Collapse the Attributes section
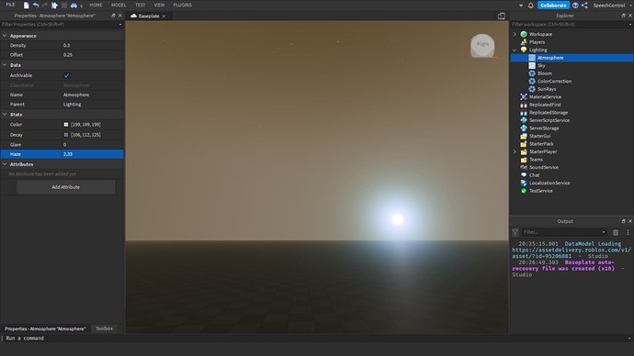The width and height of the screenshot is (634, 356). coord(5,164)
